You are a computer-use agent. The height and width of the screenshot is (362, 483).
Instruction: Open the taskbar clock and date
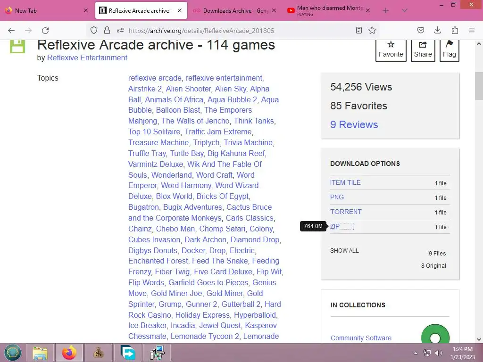(463, 353)
